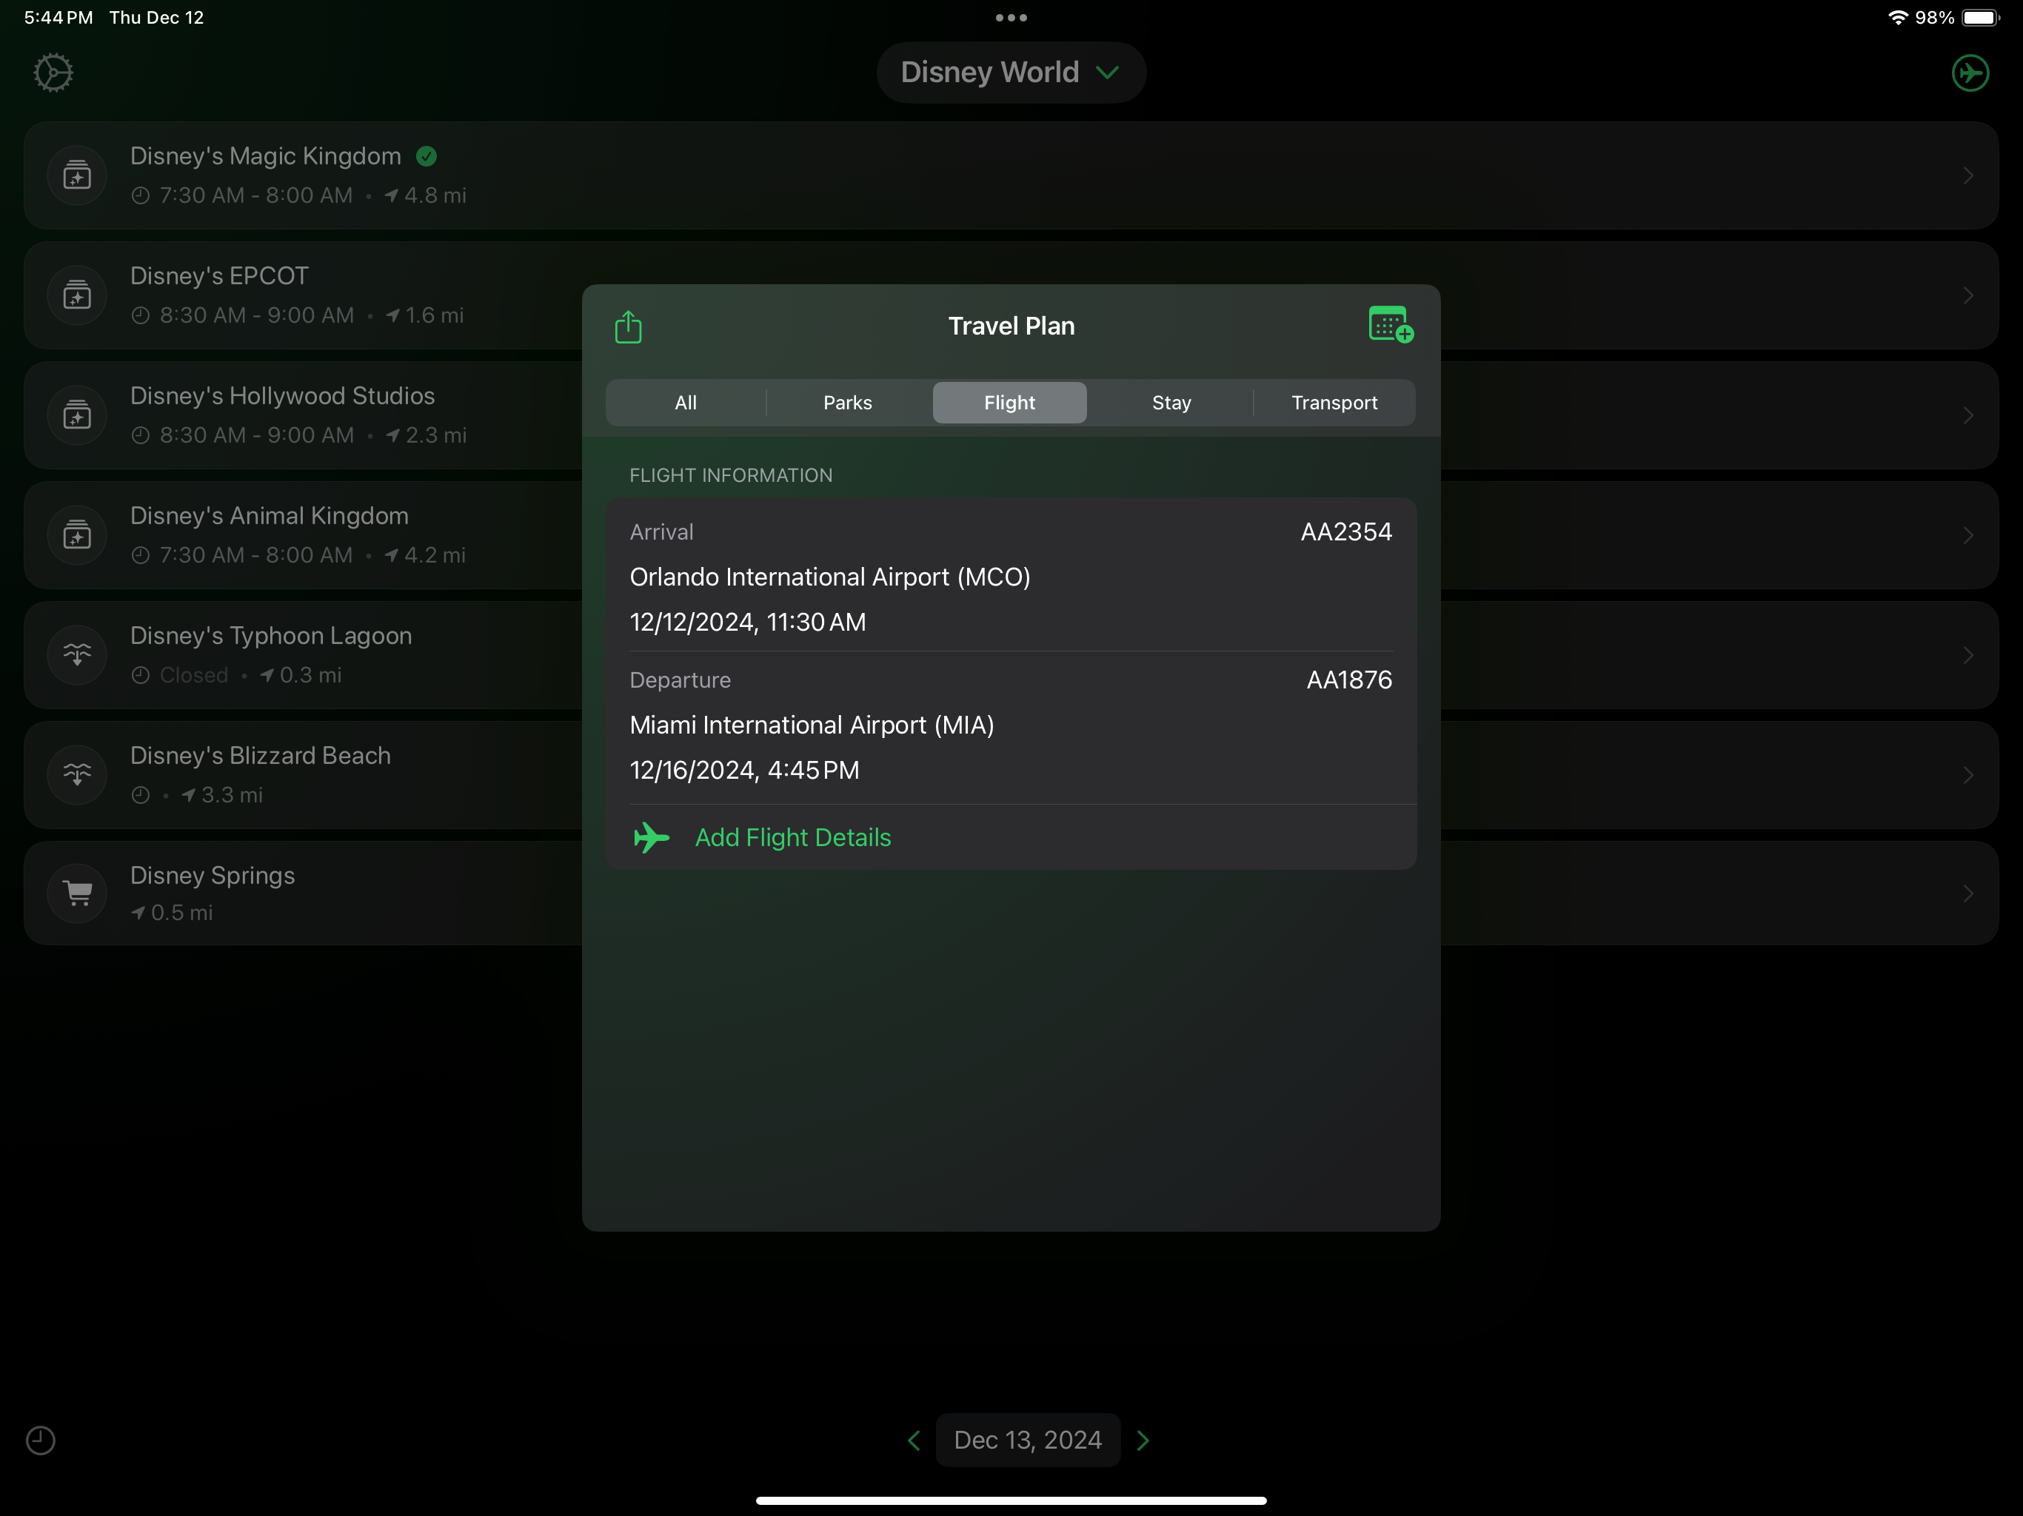2023x1516 pixels.
Task: Tap the Magic Kingdom green checkmark badge
Action: 427,156
